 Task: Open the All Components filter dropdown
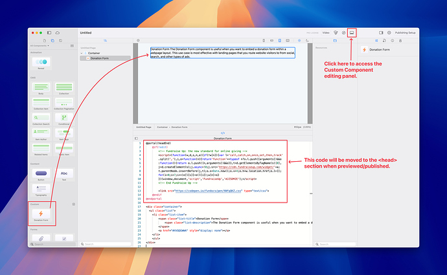click(x=40, y=45)
